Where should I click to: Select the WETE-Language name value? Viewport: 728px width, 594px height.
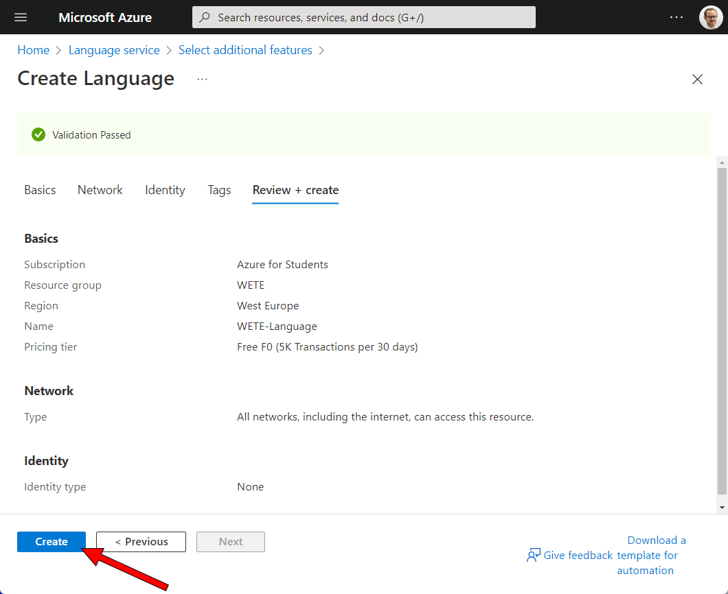(x=277, y=326)
